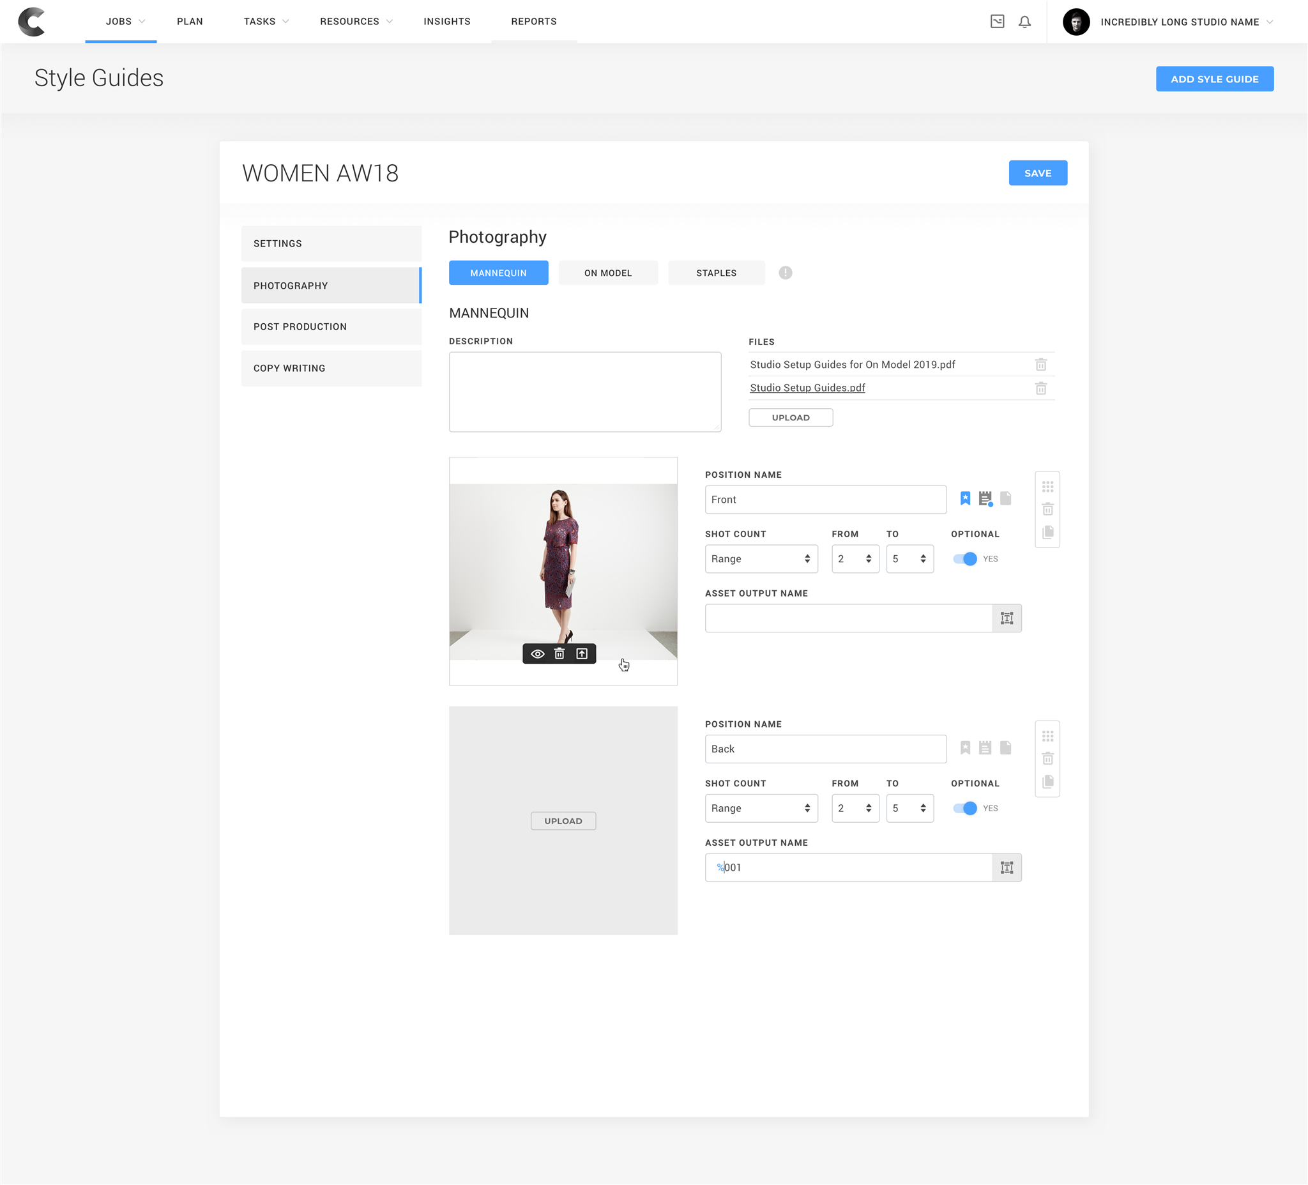Click blue bookmark star icon for Front position

pos(966,498)
